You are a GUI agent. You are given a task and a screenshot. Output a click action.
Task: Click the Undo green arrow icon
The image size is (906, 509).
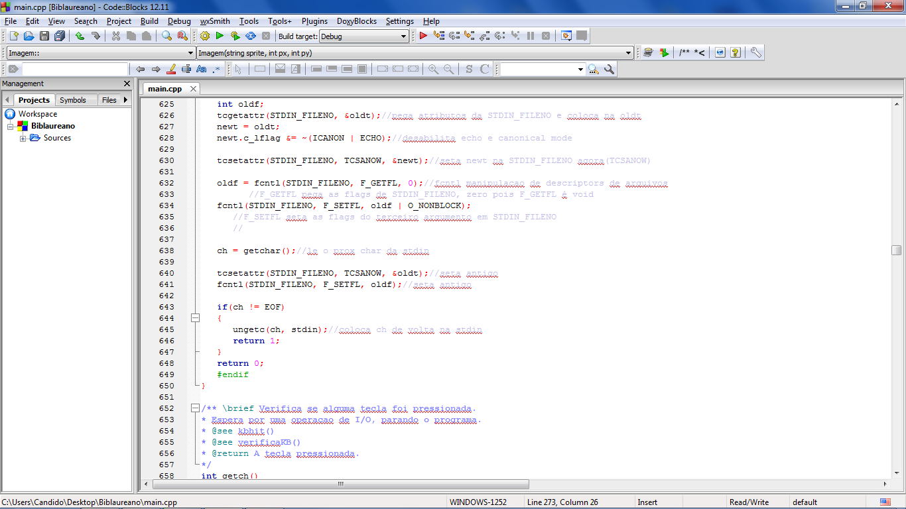[80, 36]
